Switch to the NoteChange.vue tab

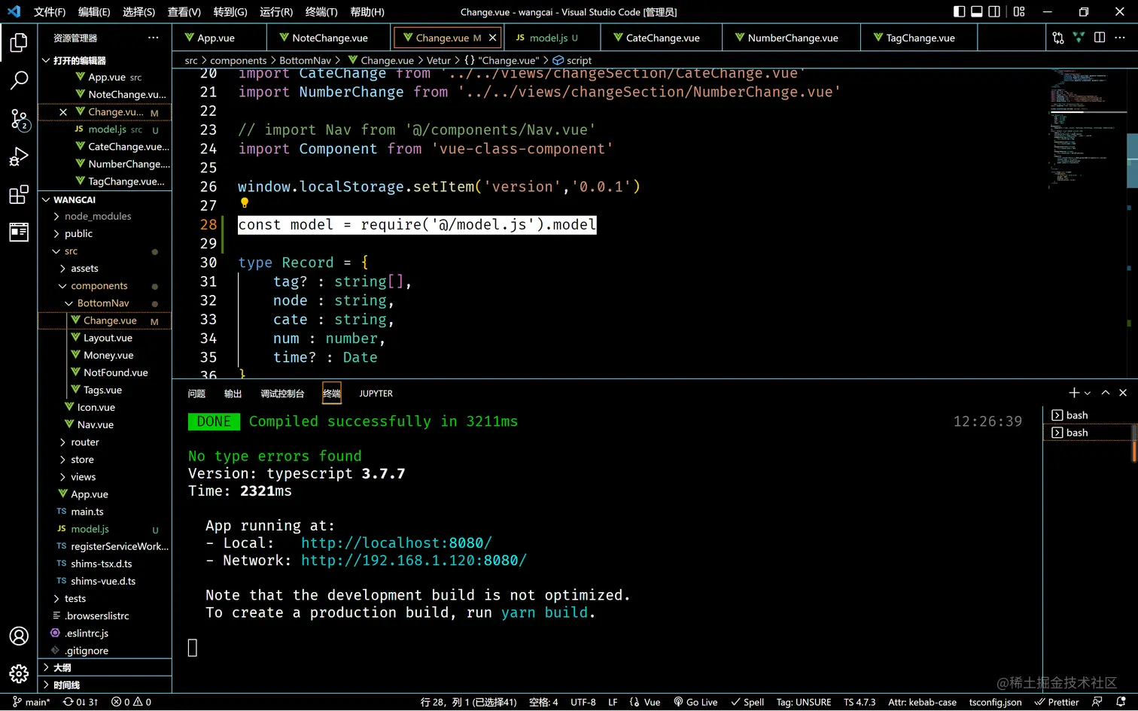330,38
